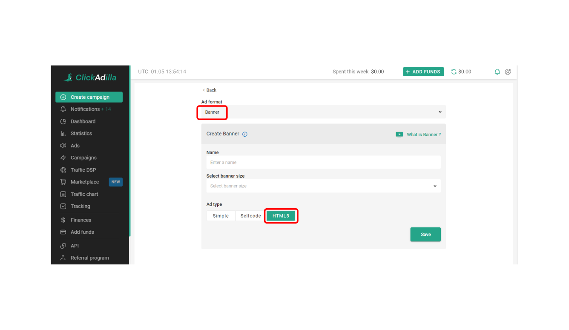Image resolution: width=569 pixels, height=330 pixels.
Task: Click the notification bell icon in header
Action: point(497,72)
